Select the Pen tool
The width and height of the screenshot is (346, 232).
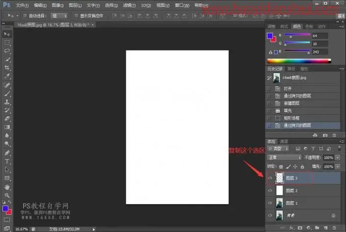pos(7,153)
